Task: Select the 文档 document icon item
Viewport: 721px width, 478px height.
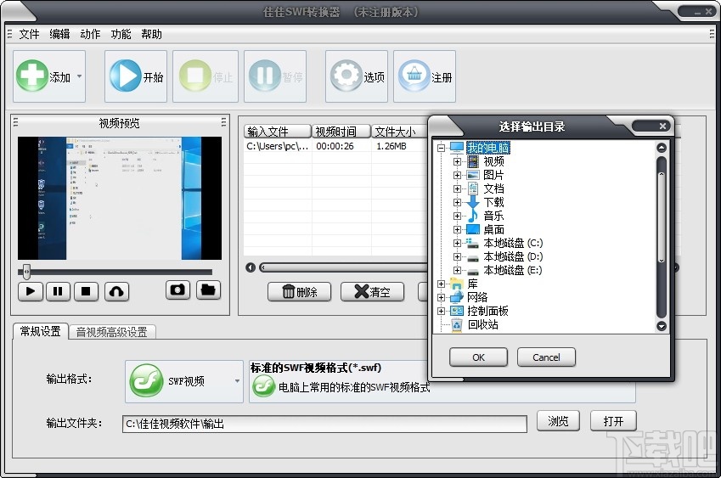Action: (473, 188)
